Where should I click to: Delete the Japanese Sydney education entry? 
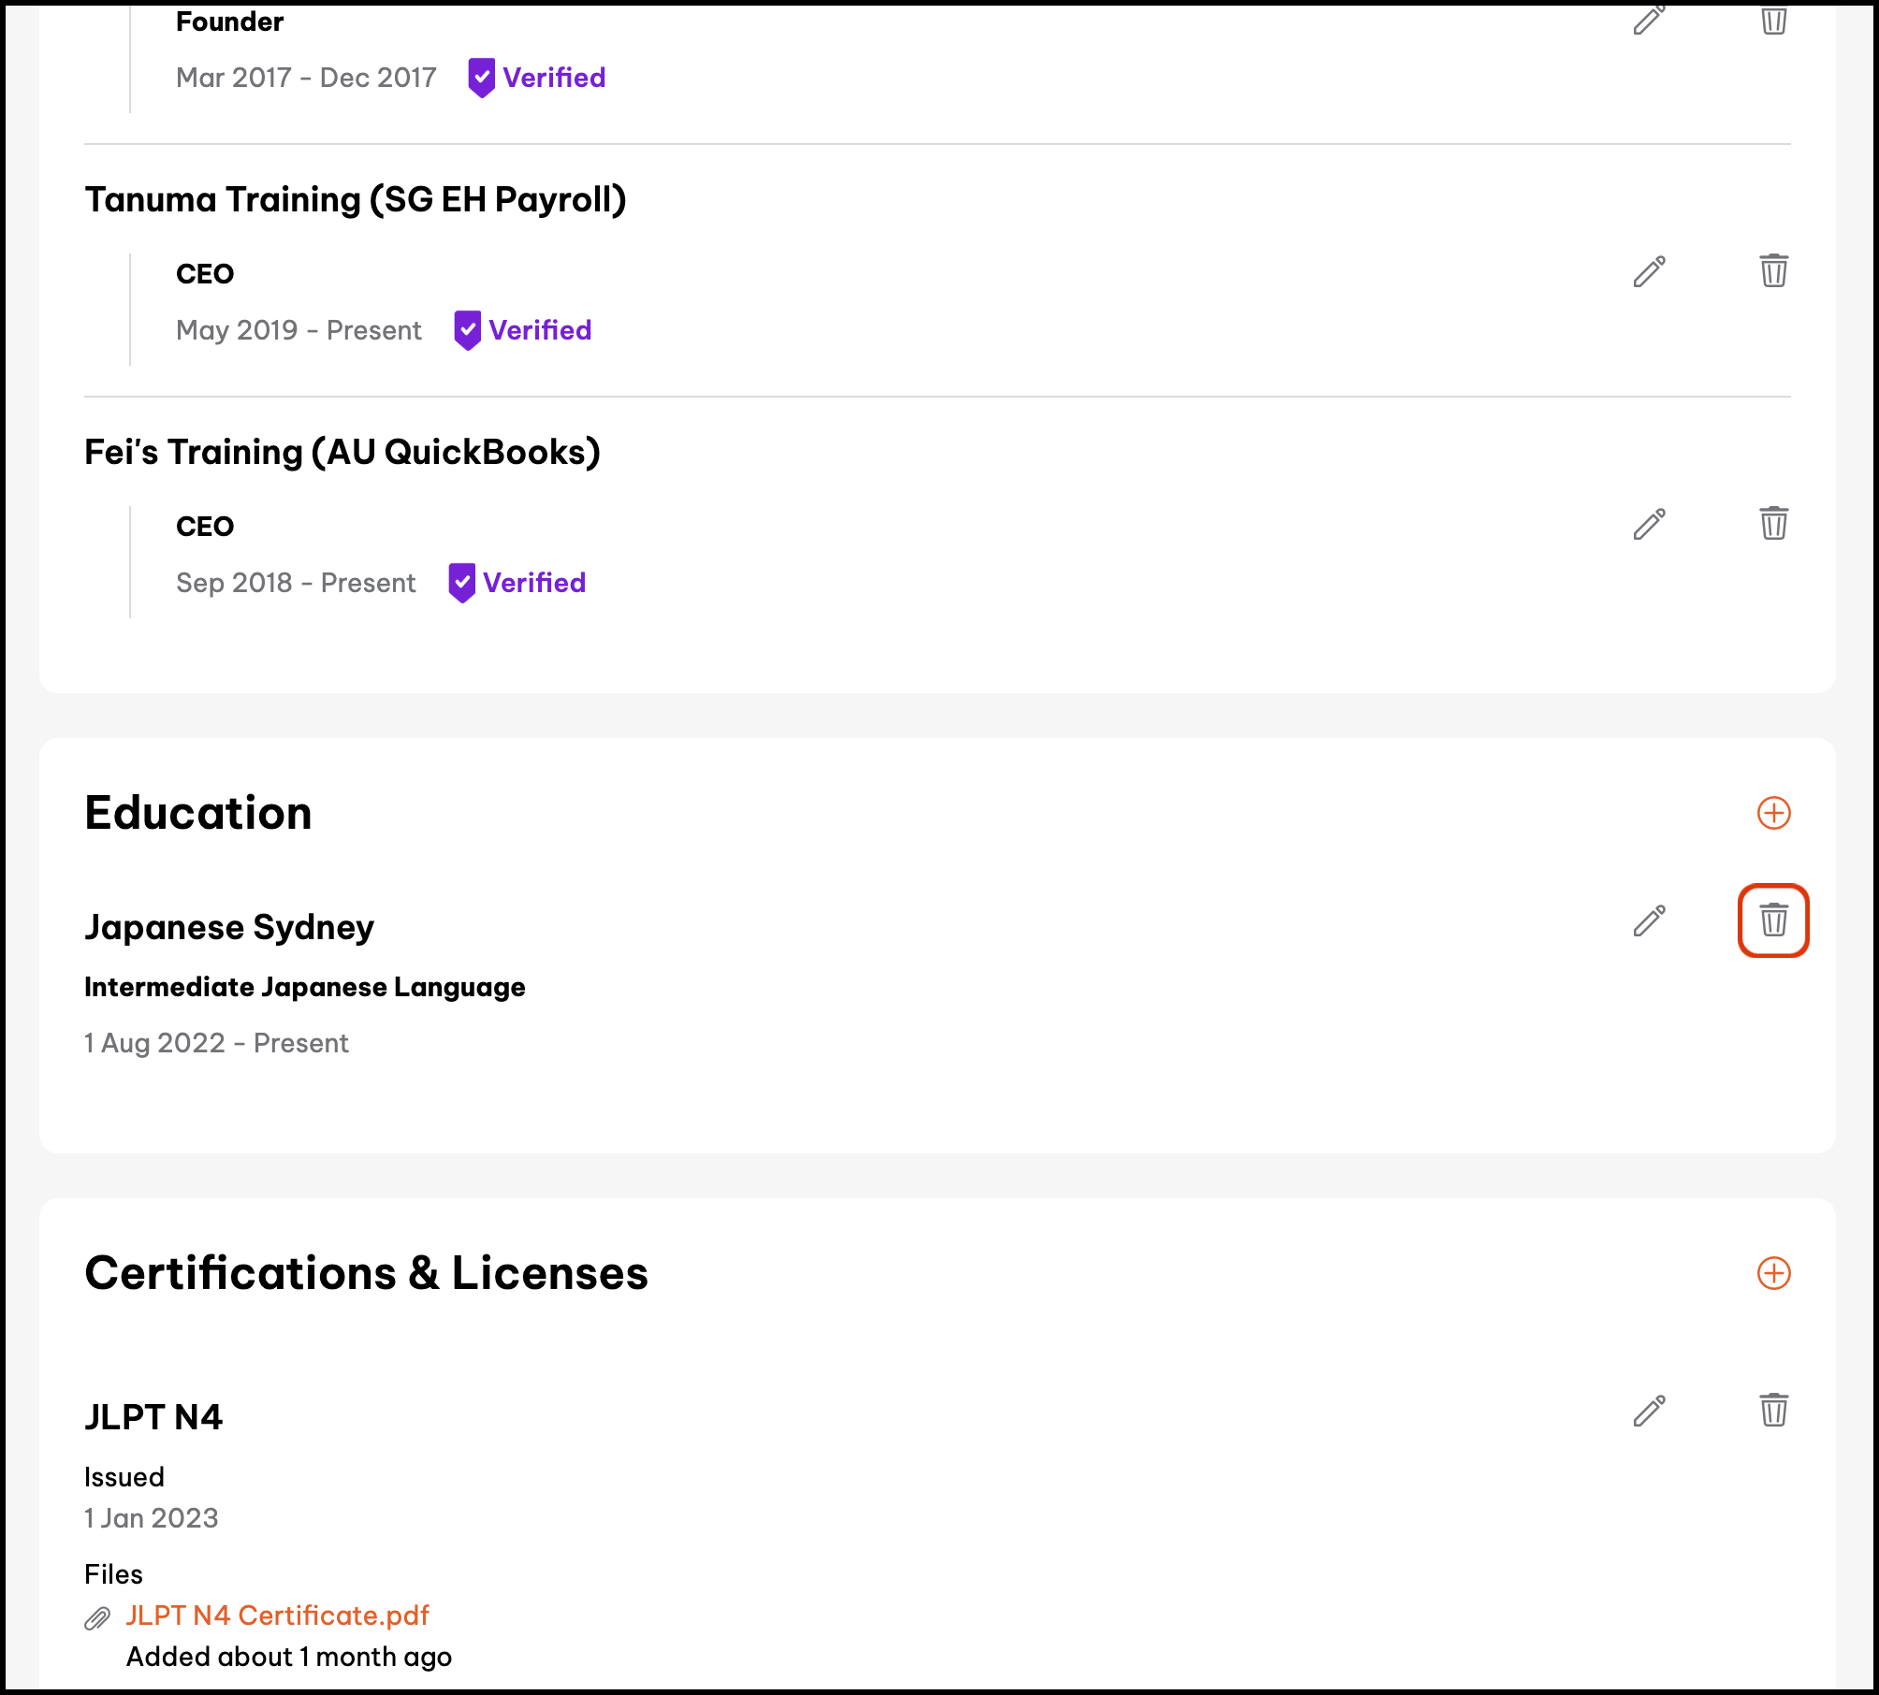point(1773,920)
